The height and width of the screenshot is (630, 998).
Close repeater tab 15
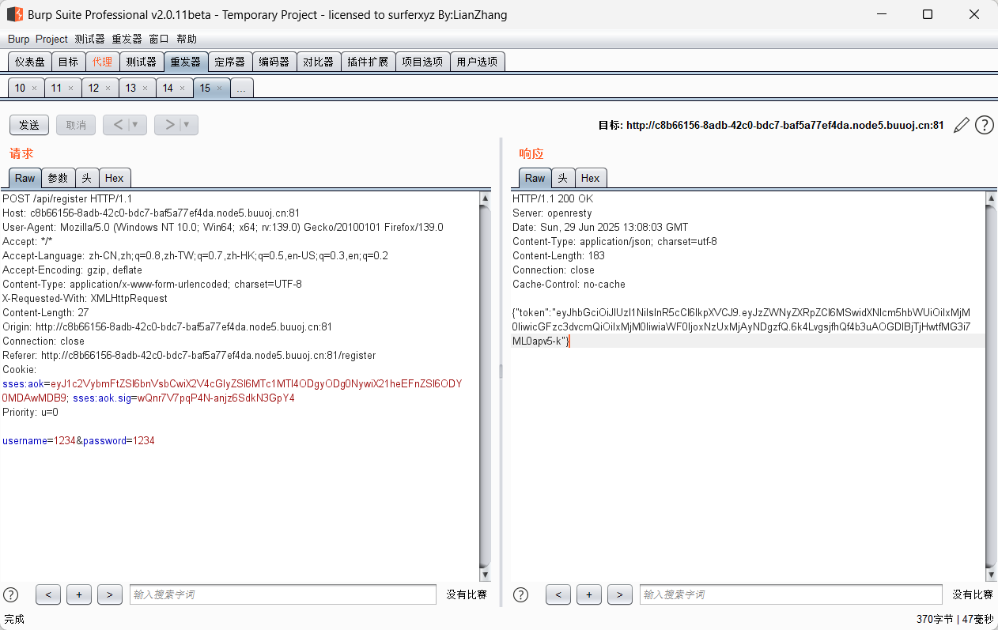pyautogui.click(x=220, y=89)
